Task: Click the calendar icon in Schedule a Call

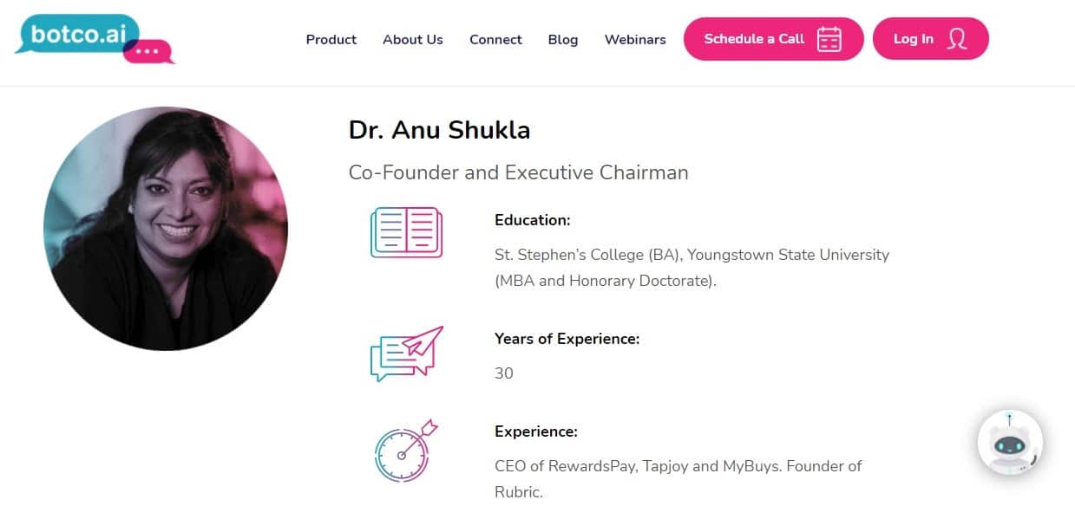Action: (x=829, y=39)
